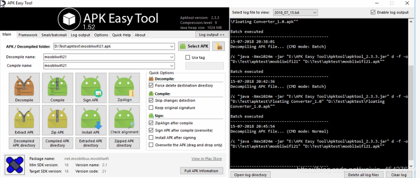420x178 pixels.
Task: Expand the APK / Decompiled folder dropdown
Action: [172, 47]
